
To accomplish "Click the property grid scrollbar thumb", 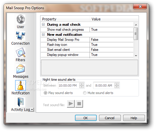I will pyautogui.click(x=136, y=34).
